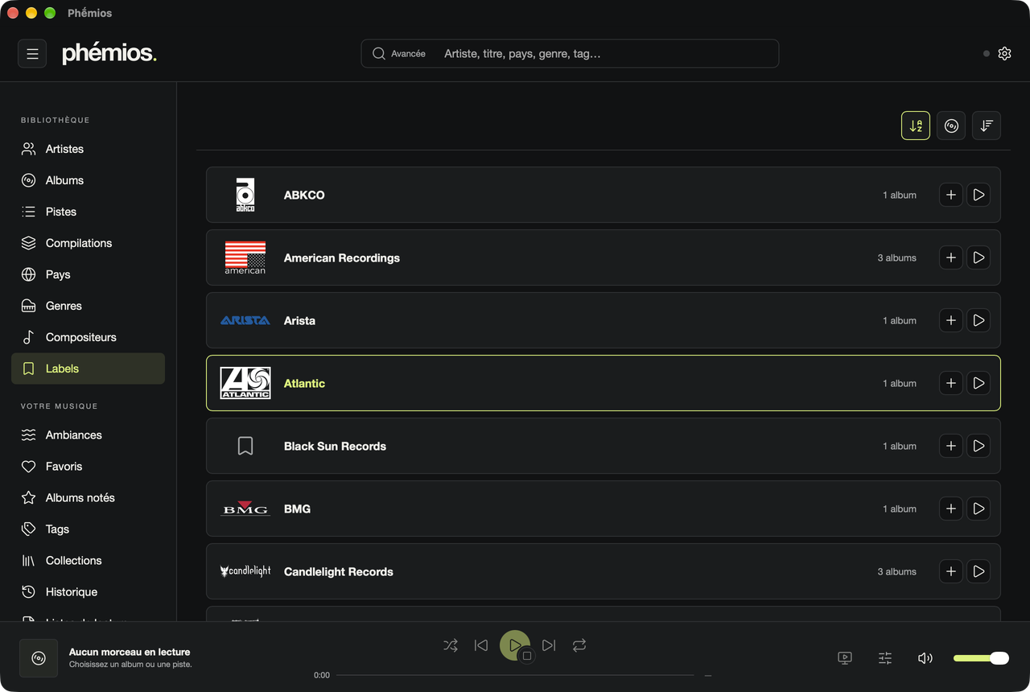The image size is (1030, 692).
Task: Add Black Sun Records to queue
Action: point(951,446)
